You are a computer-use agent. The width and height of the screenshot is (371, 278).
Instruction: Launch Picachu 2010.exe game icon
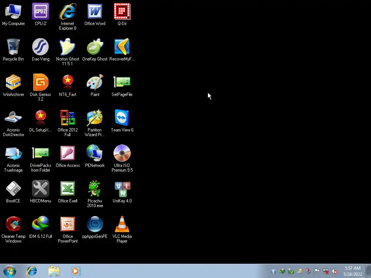[95, 194]
